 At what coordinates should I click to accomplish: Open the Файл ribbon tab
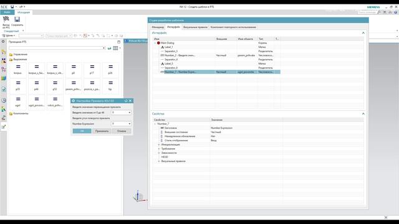click(x=7, y=12)
